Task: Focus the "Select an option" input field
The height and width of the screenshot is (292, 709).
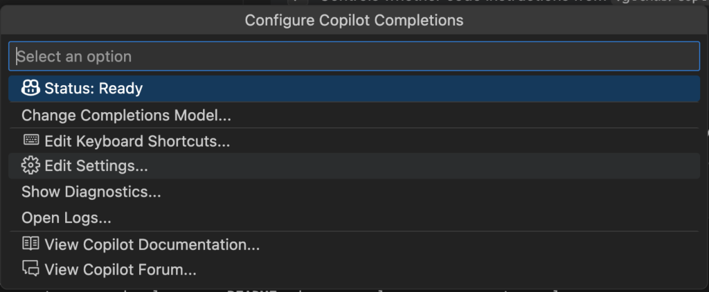Action: click(354, 57)
